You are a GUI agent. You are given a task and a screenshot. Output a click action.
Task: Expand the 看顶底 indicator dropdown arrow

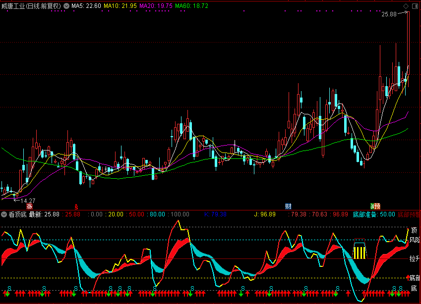(x=4, y=214)
